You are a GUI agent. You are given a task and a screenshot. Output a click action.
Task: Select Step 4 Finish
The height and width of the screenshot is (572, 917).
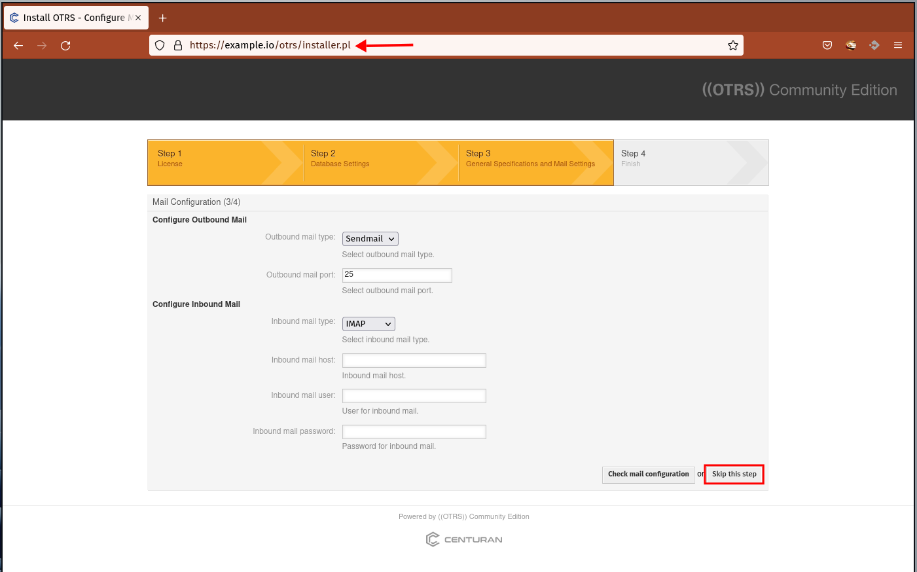(691, 162)
